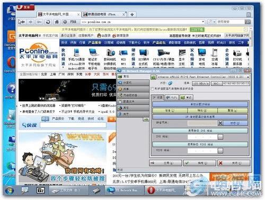Go back with Opera's back arrow
The height and width of the screenshot is (200, 265).
(x=22, y=22)
